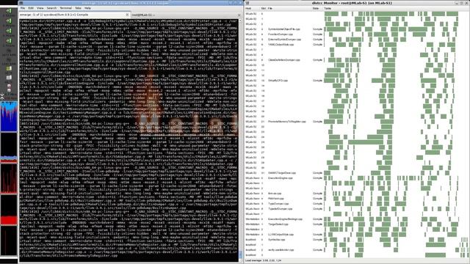Select the PromoteMemoryToRegister.cpp row

click(357, 122)
